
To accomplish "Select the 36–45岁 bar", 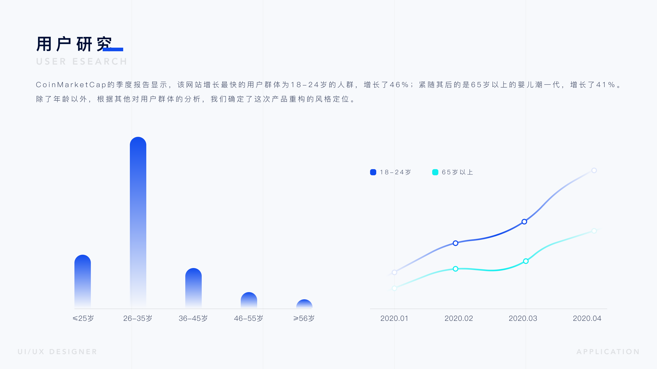I will pyautogui.click(x=194, y=288).
